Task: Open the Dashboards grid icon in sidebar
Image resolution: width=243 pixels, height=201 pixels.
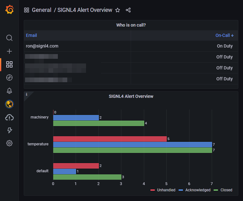Action: tap(9, 64)
